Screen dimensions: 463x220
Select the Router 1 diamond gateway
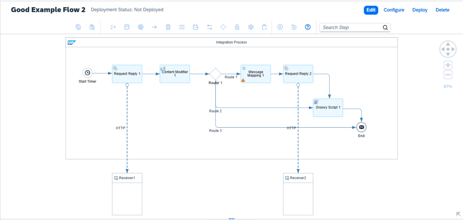pos(216,74)
